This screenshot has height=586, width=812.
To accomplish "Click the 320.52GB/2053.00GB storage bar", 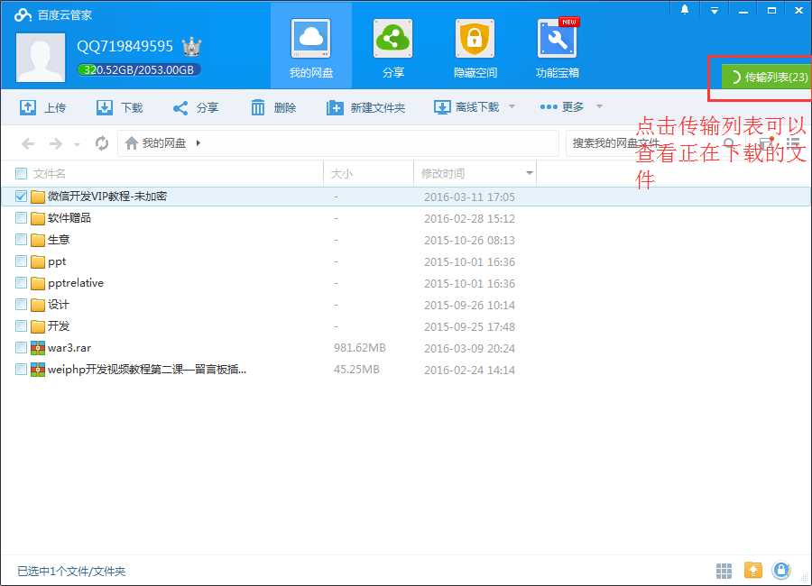I will click(139, 70).
